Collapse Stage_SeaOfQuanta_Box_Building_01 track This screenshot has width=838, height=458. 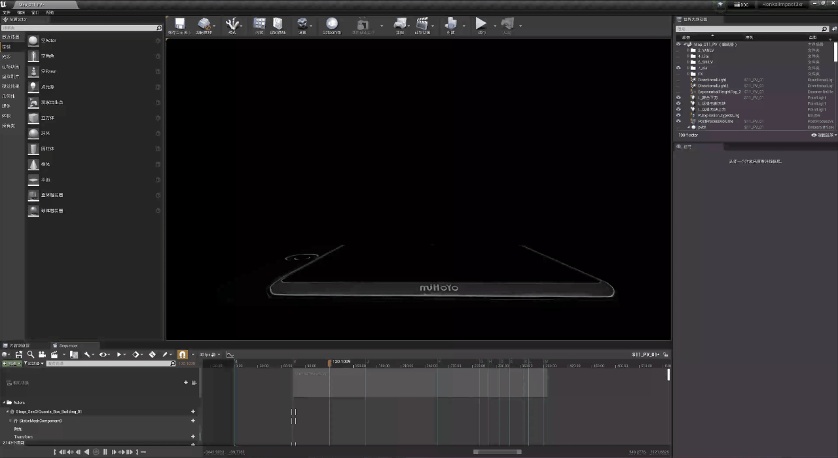(x=7, y=412)
